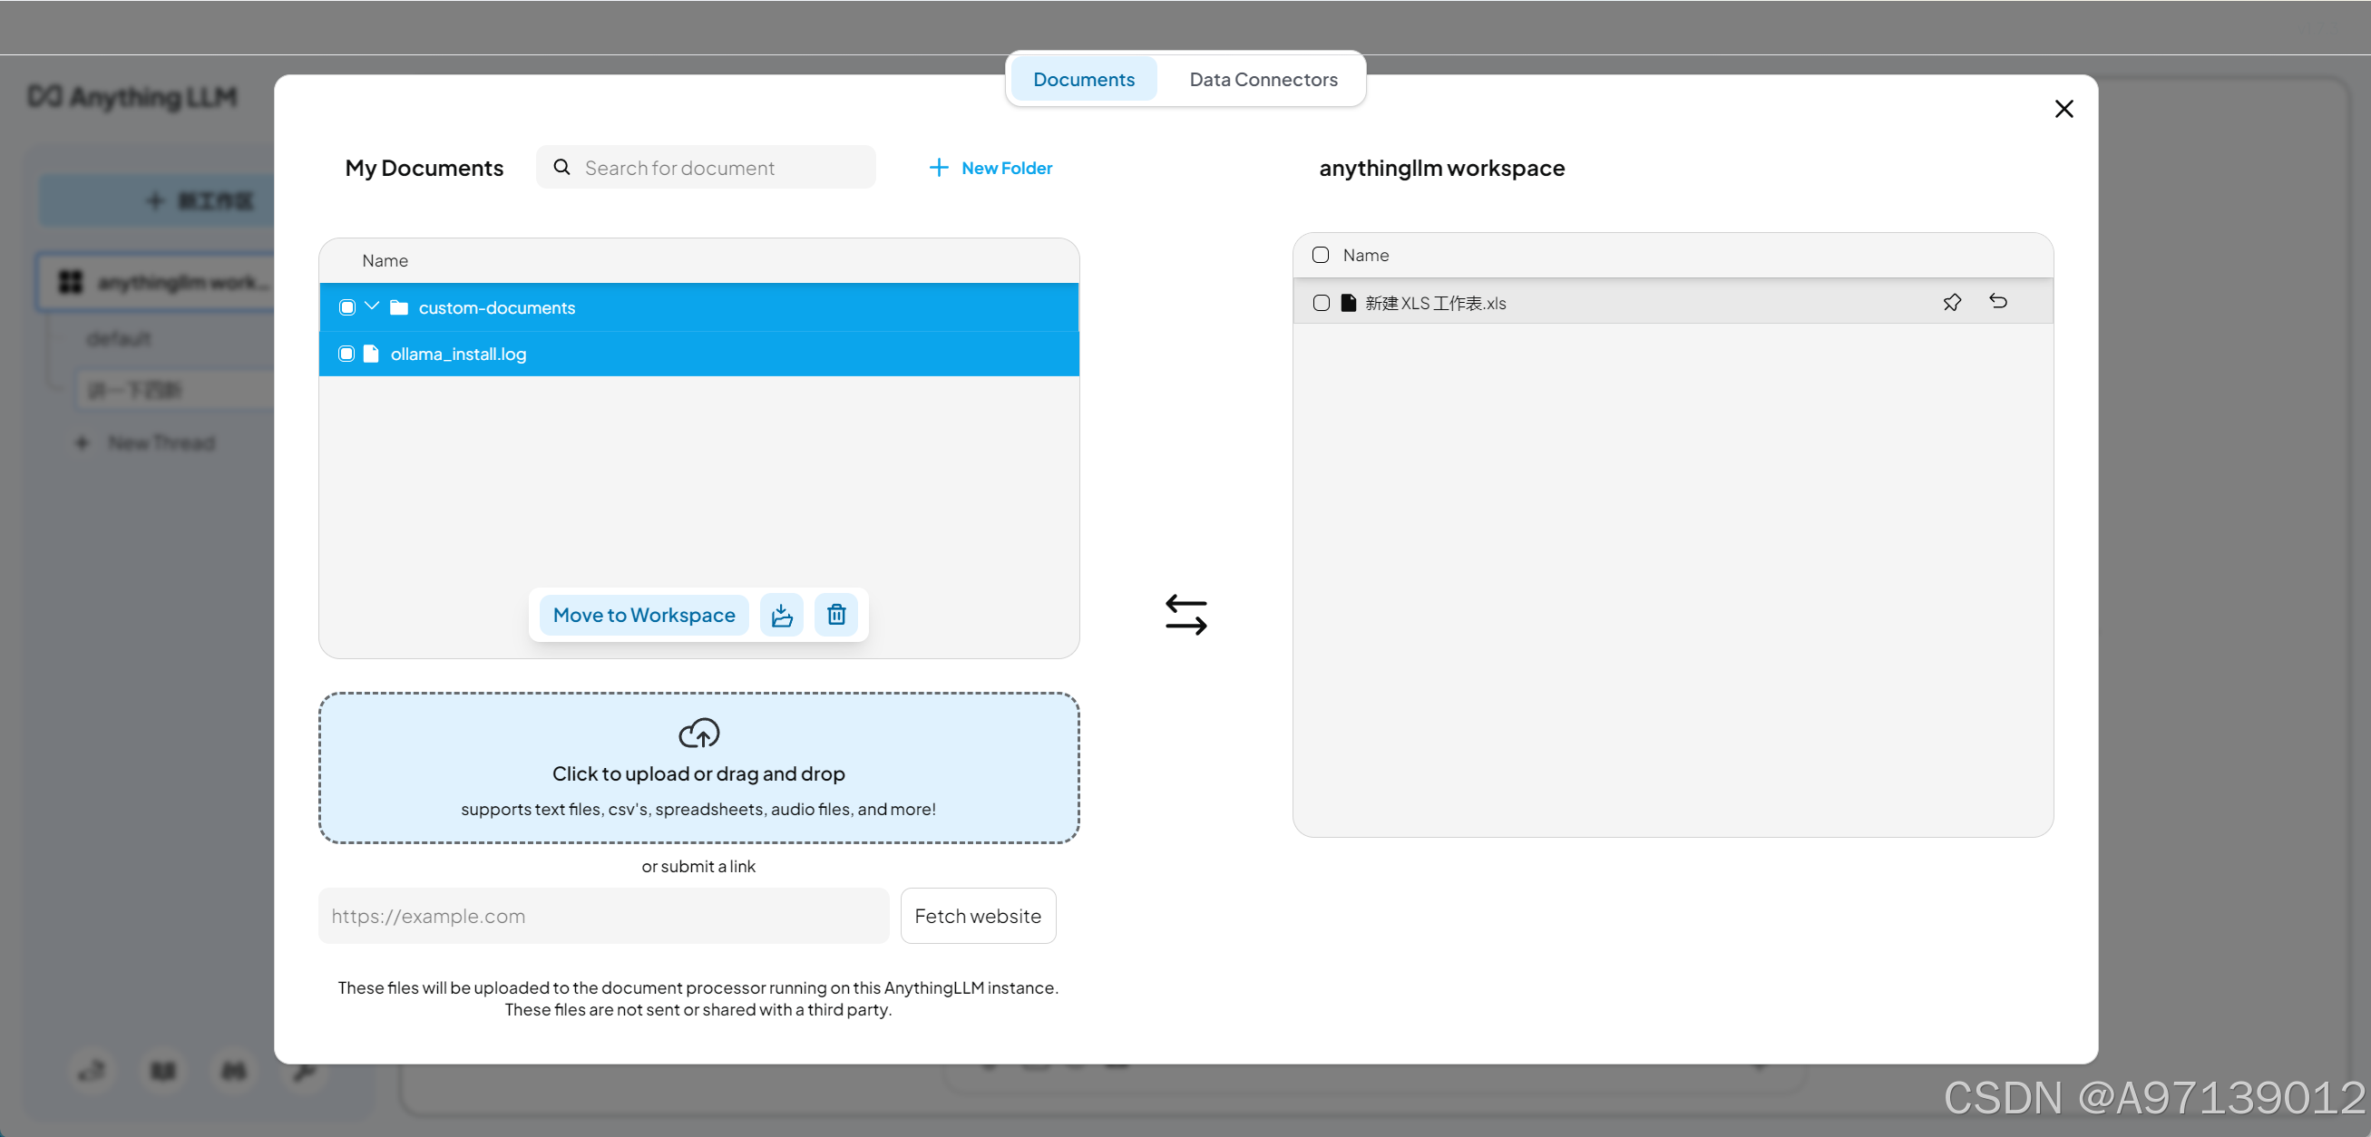Image resolution: width=2371 pixels, height=1137 pixels.
Task: Switch to the Documents tab
Action: [x=1083, y=79]
